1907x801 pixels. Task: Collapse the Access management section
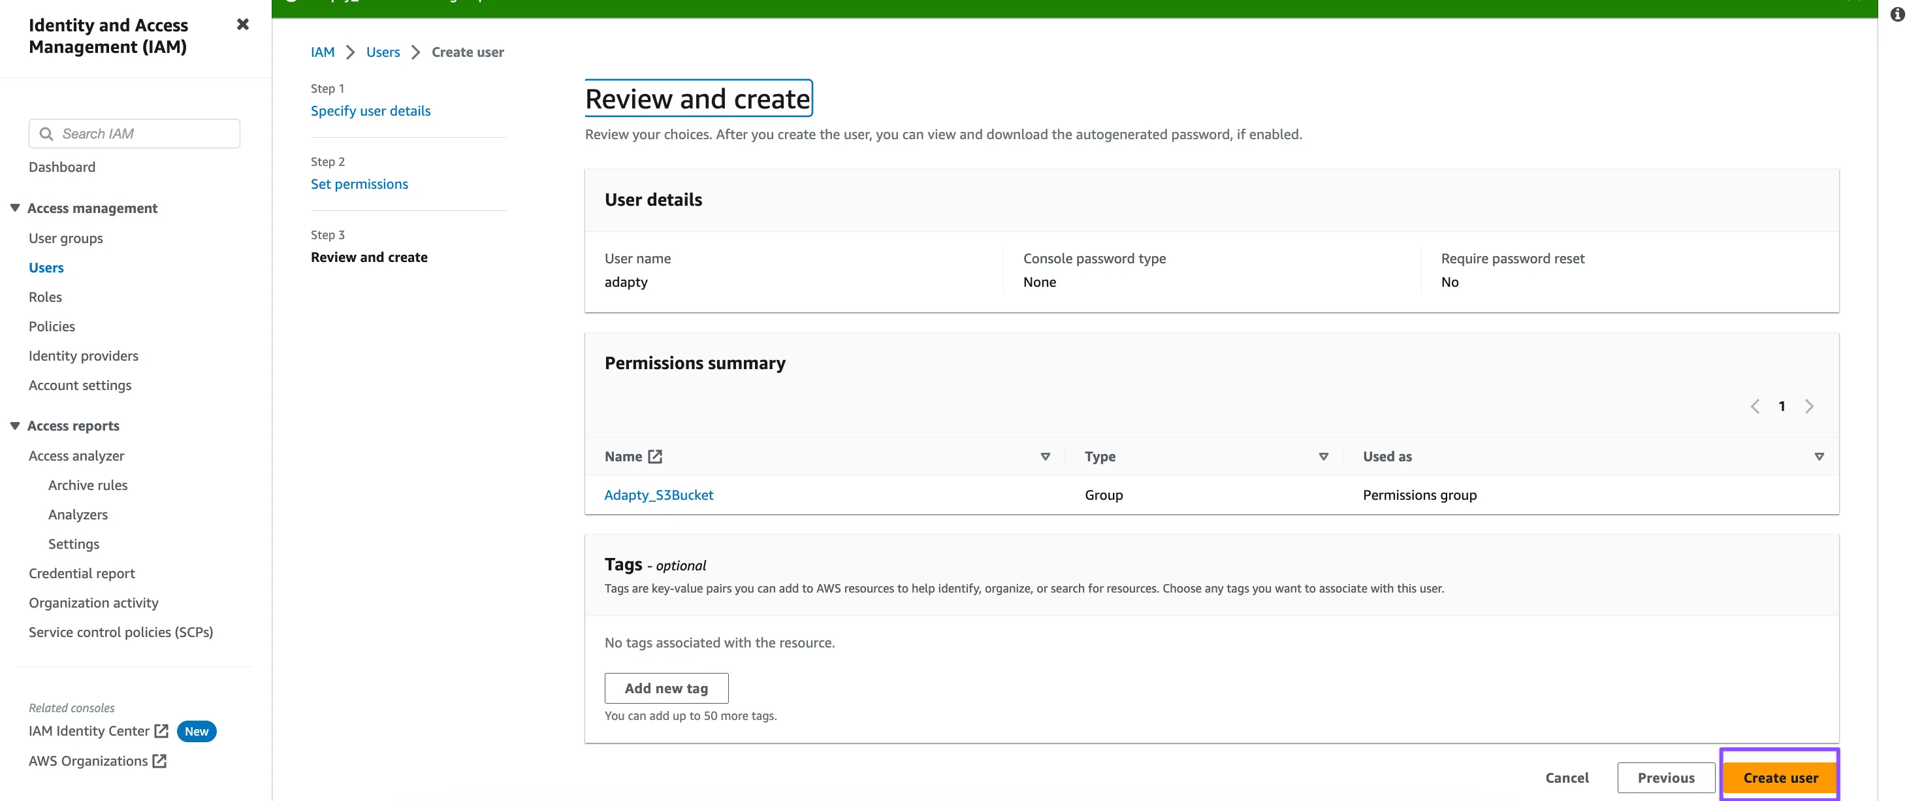point(15,208)
